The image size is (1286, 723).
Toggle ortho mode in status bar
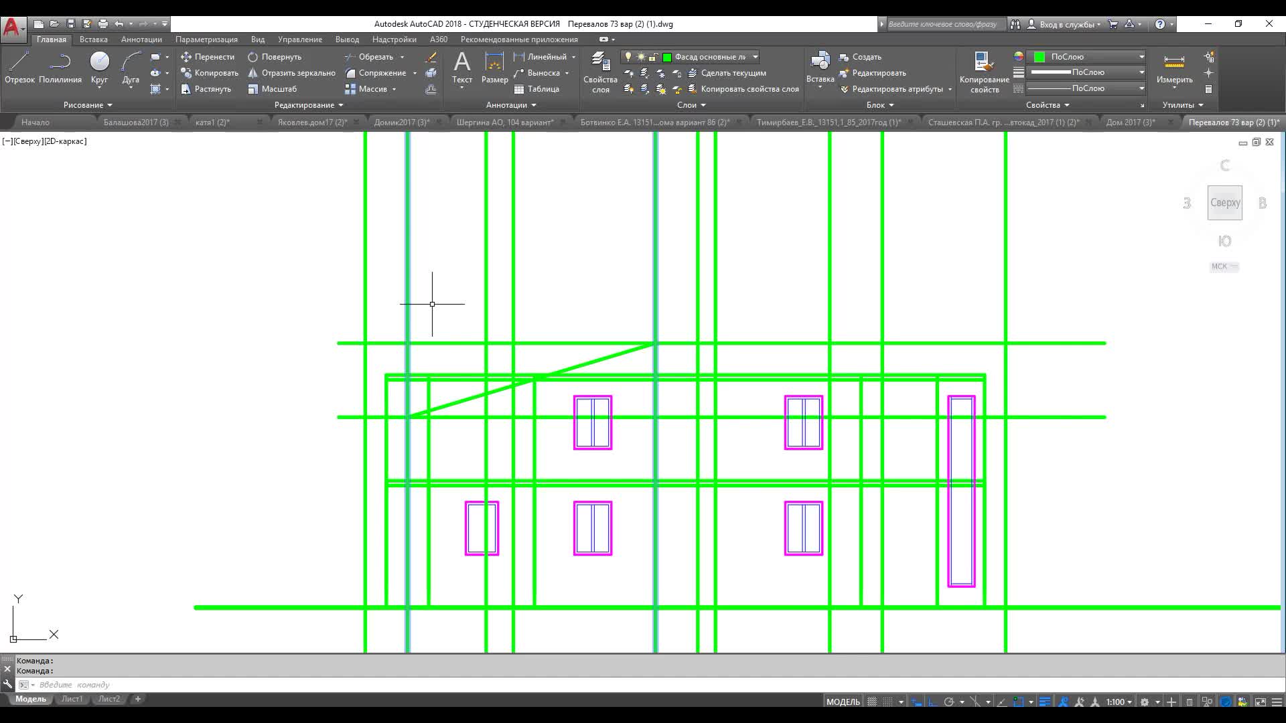[932, 702]
